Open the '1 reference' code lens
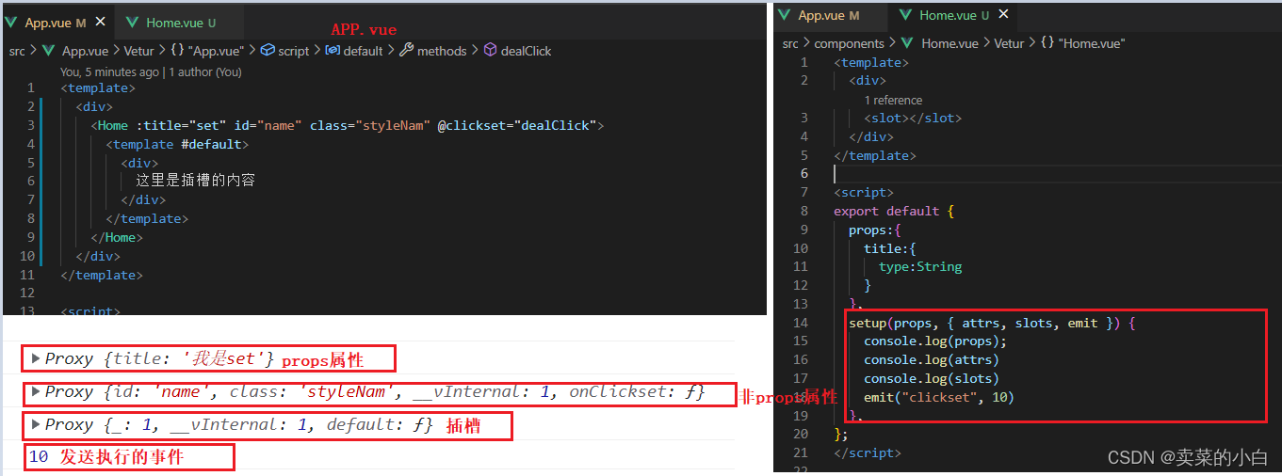1282x476 pixels. (894, 100)
